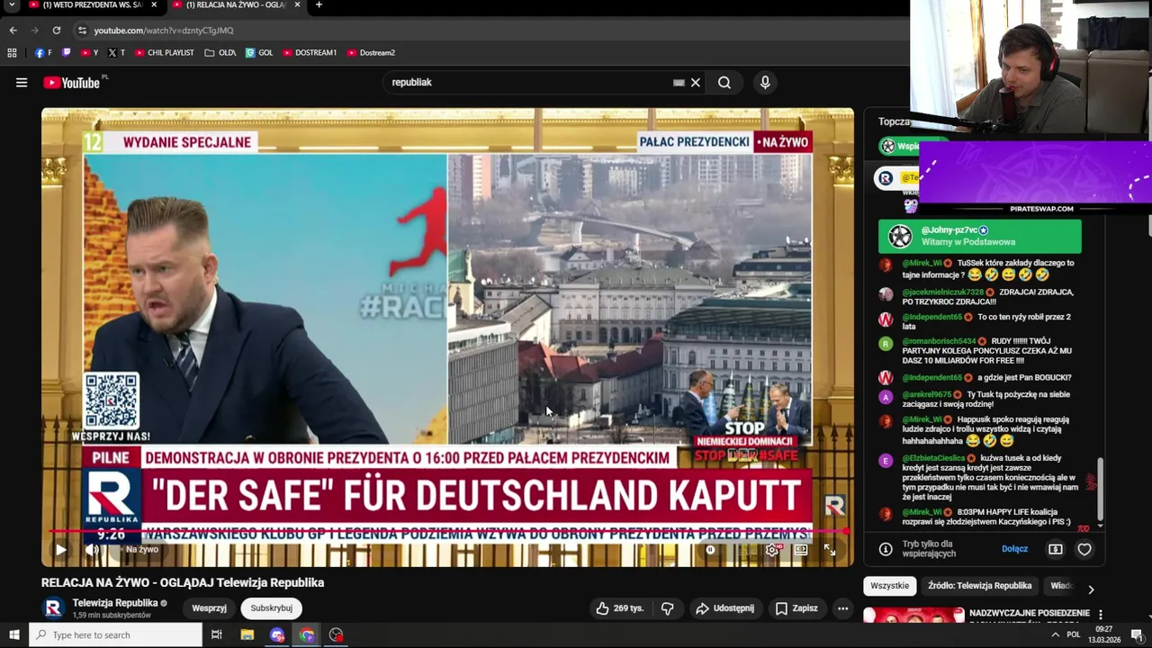Like the video showing 269 tys.
Screen dimensions: 1152x648
(x=620, y=608)
